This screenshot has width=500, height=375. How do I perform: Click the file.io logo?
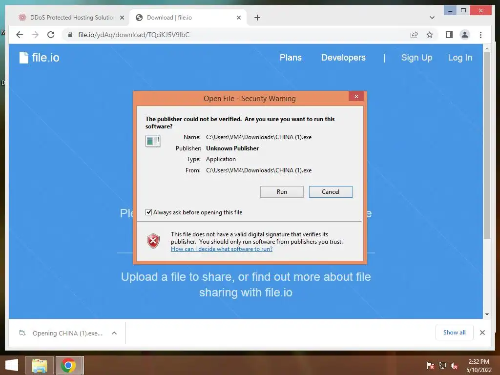point(39,58)
